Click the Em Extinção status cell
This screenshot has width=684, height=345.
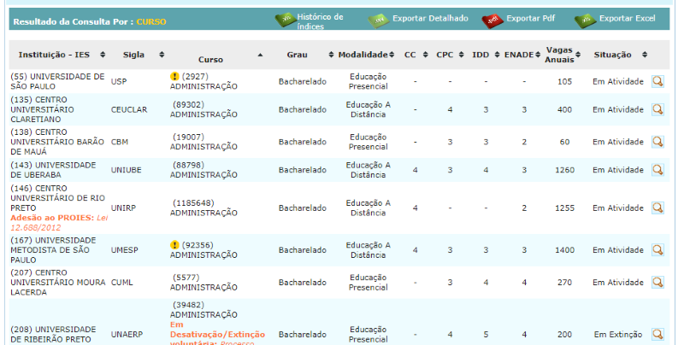click(x=617, y=334)
